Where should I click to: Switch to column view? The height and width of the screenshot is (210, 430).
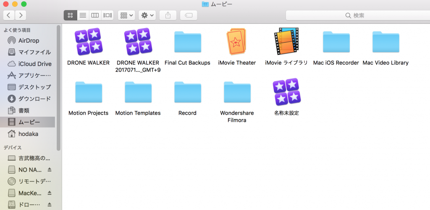(x=95, y=15)
